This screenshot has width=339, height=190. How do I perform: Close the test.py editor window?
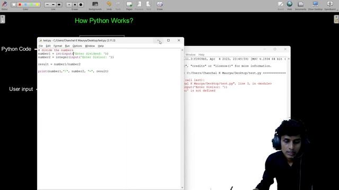click(x=179, y=40)
